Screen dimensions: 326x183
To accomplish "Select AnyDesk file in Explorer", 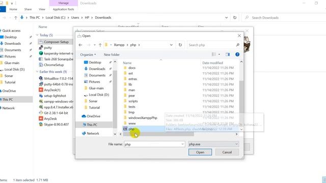I will point(50,118).
